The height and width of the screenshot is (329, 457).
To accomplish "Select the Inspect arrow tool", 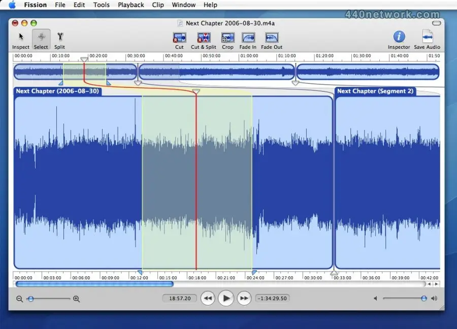I will [x=21, y=37].
